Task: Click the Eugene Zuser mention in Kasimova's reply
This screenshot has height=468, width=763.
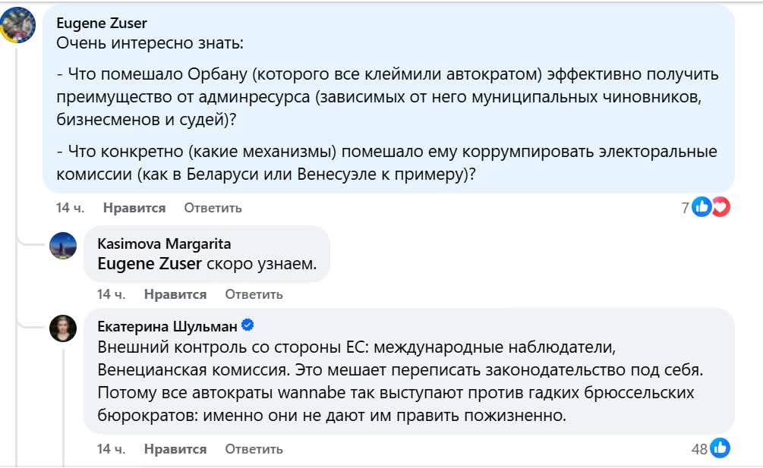Action: pyautogui.click(x=149, y=264)
